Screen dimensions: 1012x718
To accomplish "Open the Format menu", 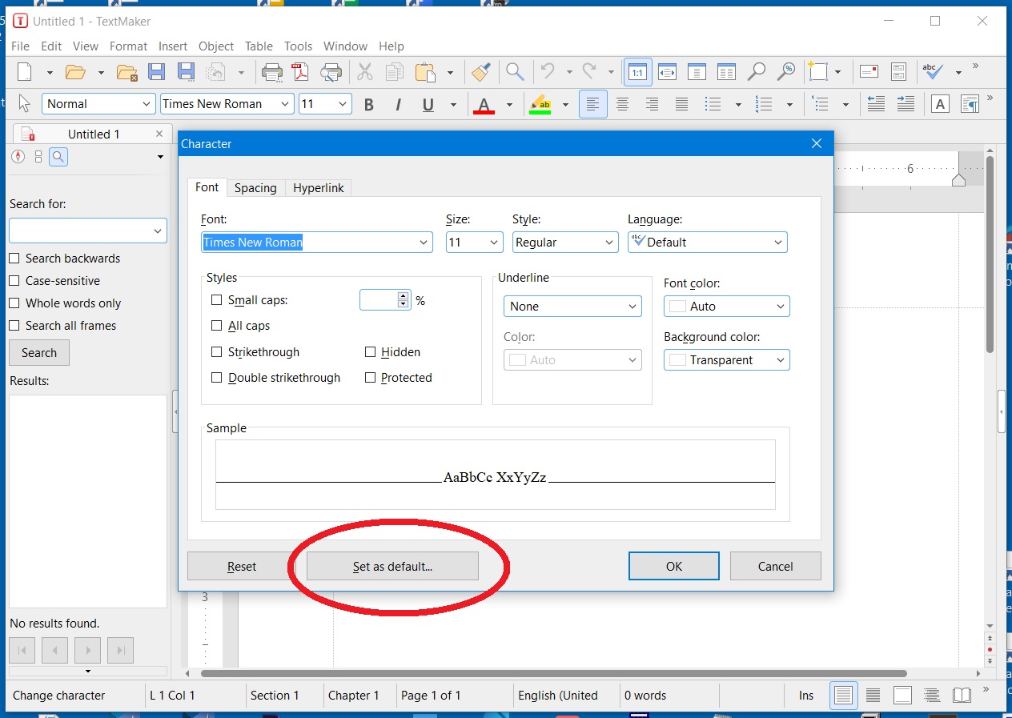I will [128, 46].
